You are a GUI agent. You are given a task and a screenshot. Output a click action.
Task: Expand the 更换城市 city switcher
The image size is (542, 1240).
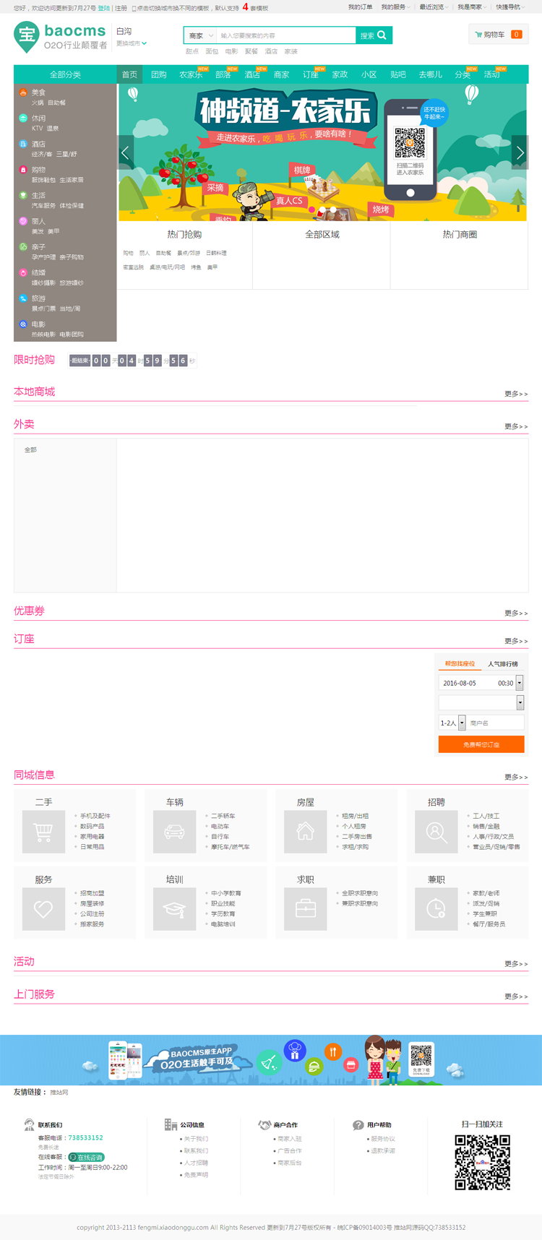click(132, 43)
